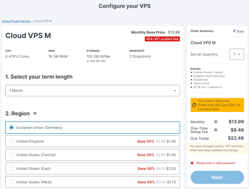Select the United Kingdom region
The height and width of the screenshot is (189, 249).
[12, 141]
